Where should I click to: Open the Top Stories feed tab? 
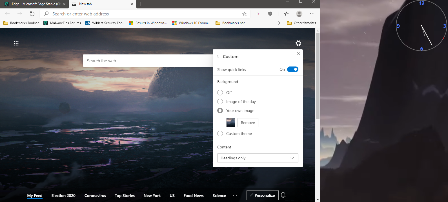125,196
